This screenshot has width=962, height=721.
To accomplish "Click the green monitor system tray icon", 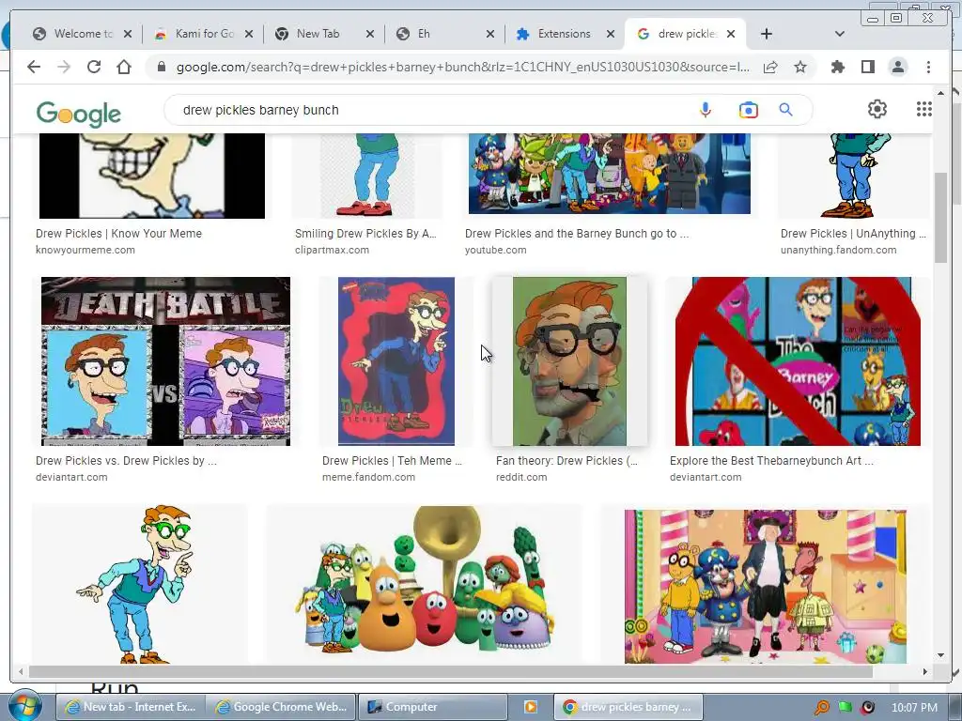I will coord(845,707).
